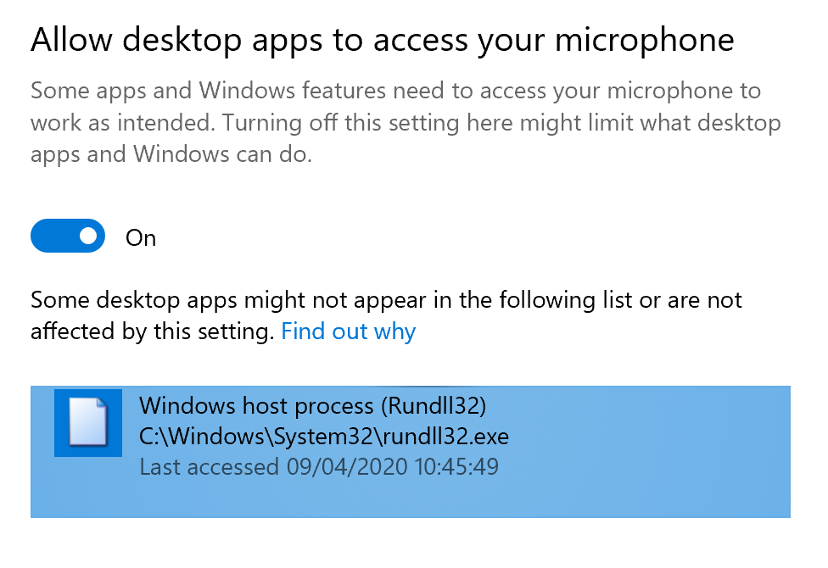Turn off desktop apps microphone access toggle
This screenshot has width=828, height=568.
coord(68,236)
